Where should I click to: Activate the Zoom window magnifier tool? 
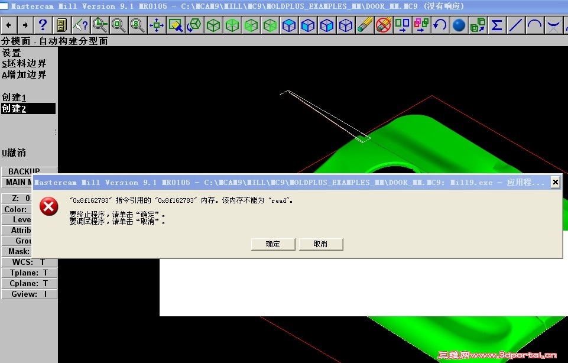tap(99, 25)
